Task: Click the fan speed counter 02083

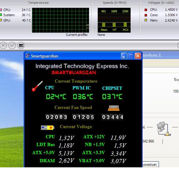Action: tap(56, 117)
